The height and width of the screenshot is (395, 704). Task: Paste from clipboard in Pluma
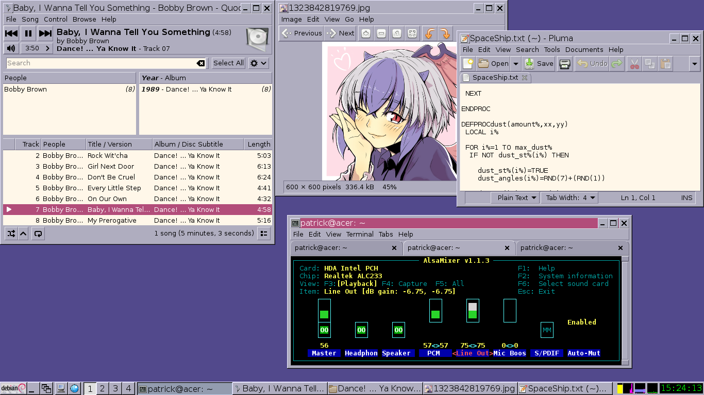tap(666, 64)
